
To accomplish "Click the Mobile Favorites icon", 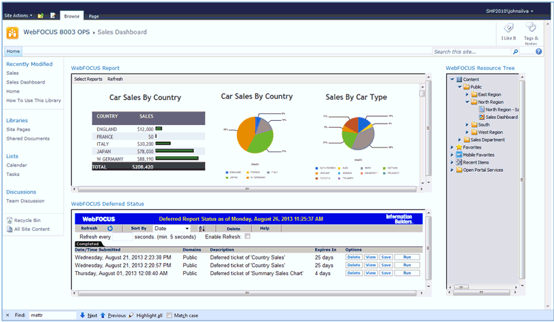I will 459,154.
